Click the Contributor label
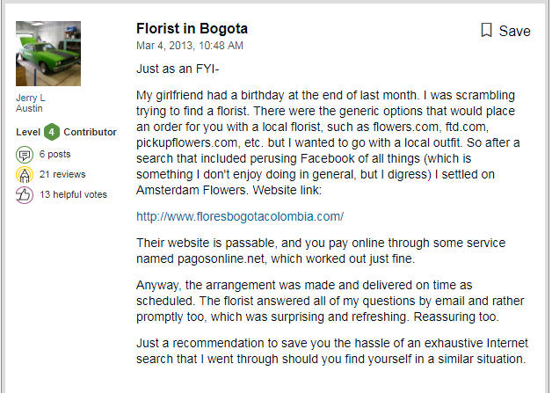 (91, 132)
